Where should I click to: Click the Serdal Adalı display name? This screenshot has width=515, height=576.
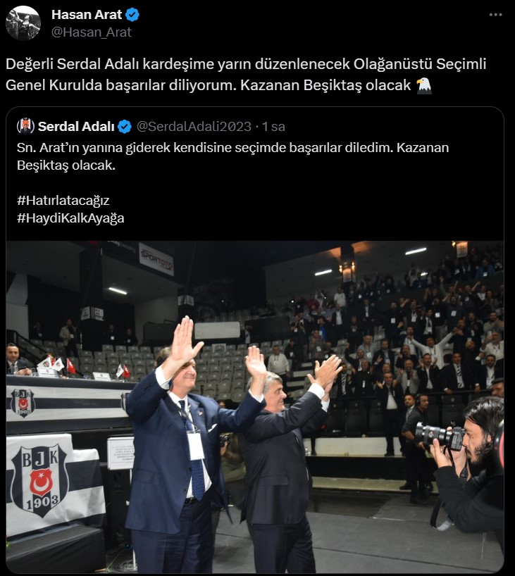pyautogui.click(x=76, y=126)
